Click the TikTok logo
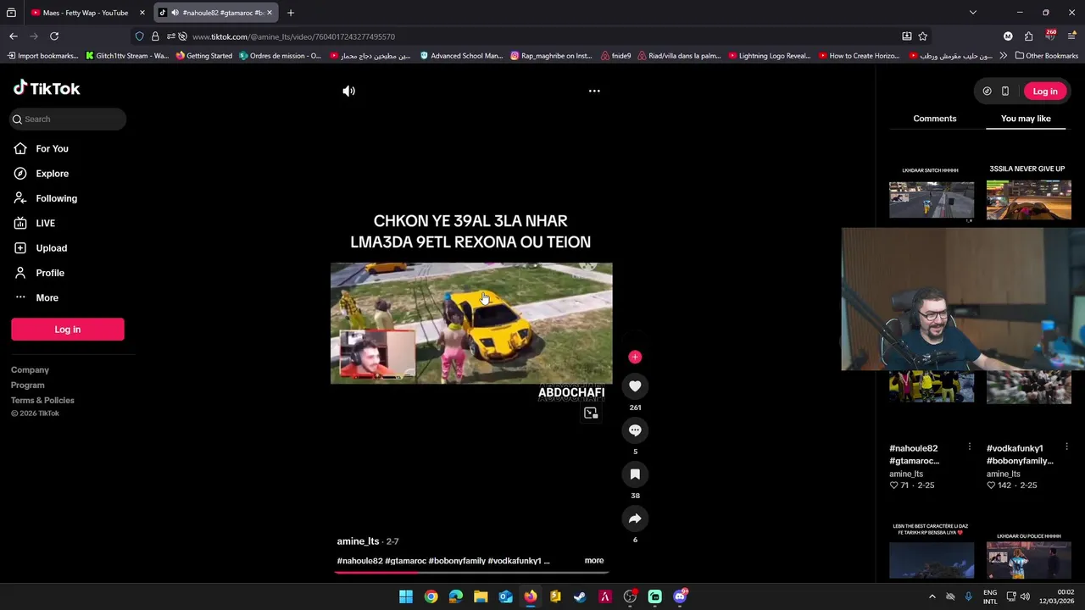 pos(47,88)
